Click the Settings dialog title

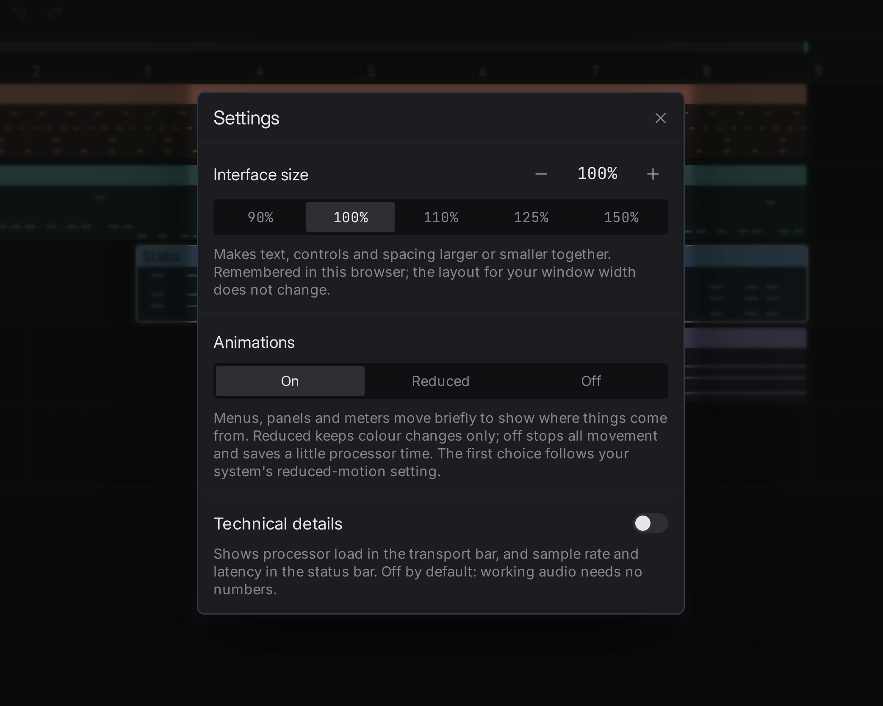[x=246, y=118]
